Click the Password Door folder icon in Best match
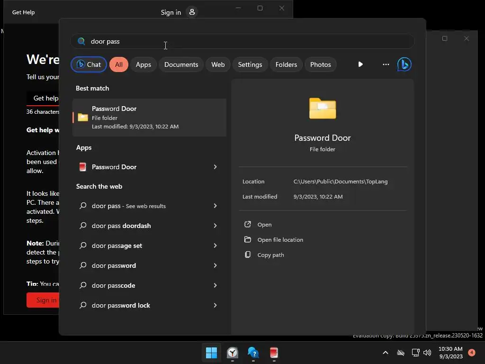 [82, 118]
